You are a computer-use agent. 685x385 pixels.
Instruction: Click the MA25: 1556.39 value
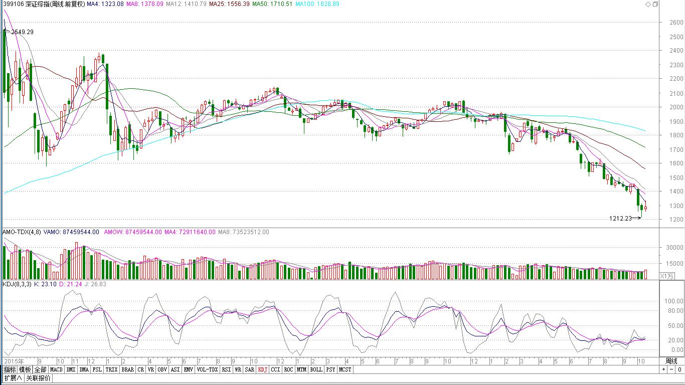(x=230, y=4)
